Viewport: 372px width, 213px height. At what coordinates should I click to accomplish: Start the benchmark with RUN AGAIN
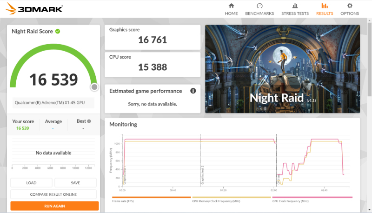pos(54,206)
